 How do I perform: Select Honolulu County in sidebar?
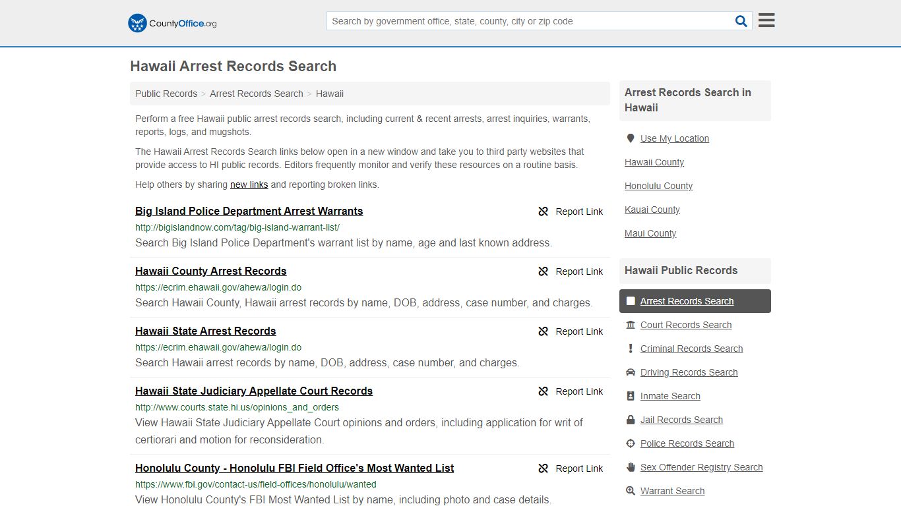(658, 186)
